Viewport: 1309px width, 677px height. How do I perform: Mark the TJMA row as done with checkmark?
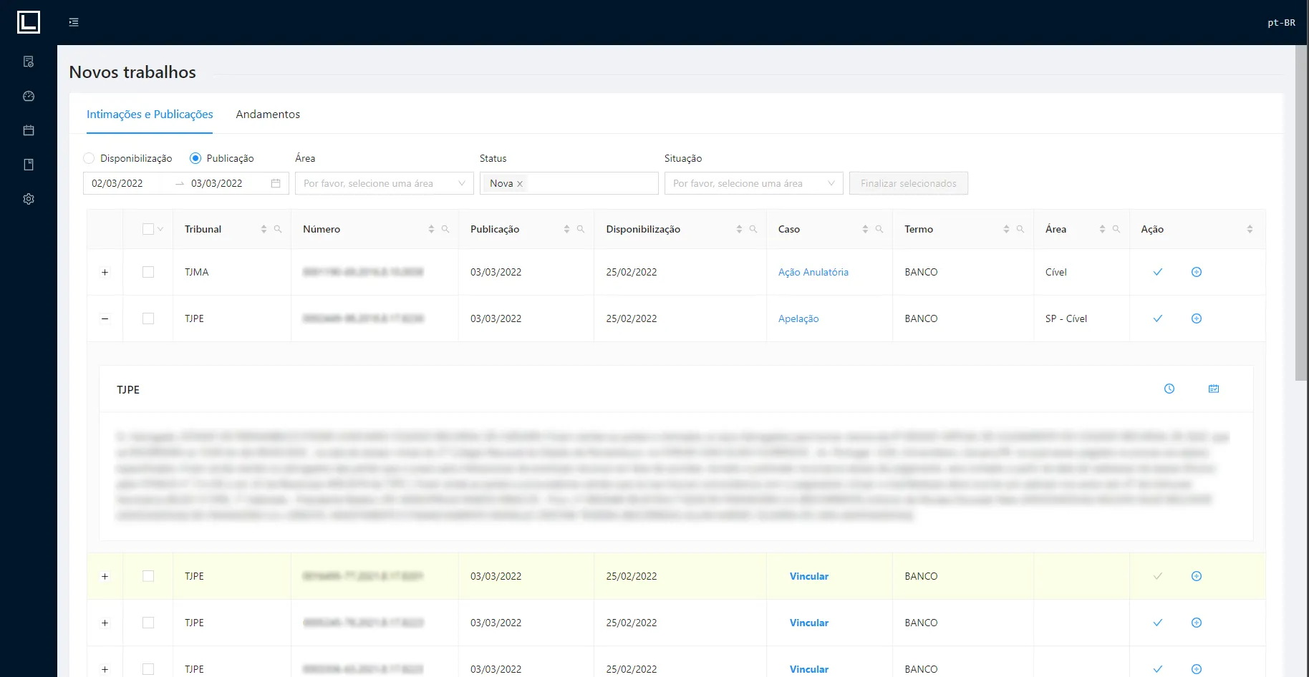point(1157,272)
